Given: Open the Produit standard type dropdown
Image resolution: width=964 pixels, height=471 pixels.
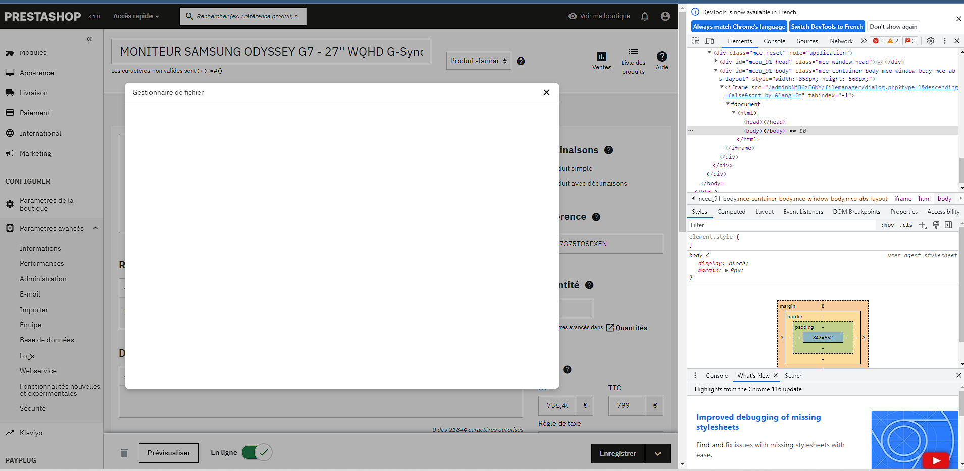Looking at the screenshot, I should [478, 61].
